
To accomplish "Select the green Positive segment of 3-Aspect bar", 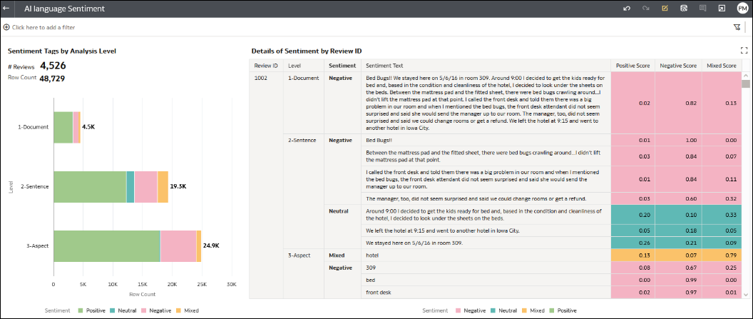I will point(107,246).
